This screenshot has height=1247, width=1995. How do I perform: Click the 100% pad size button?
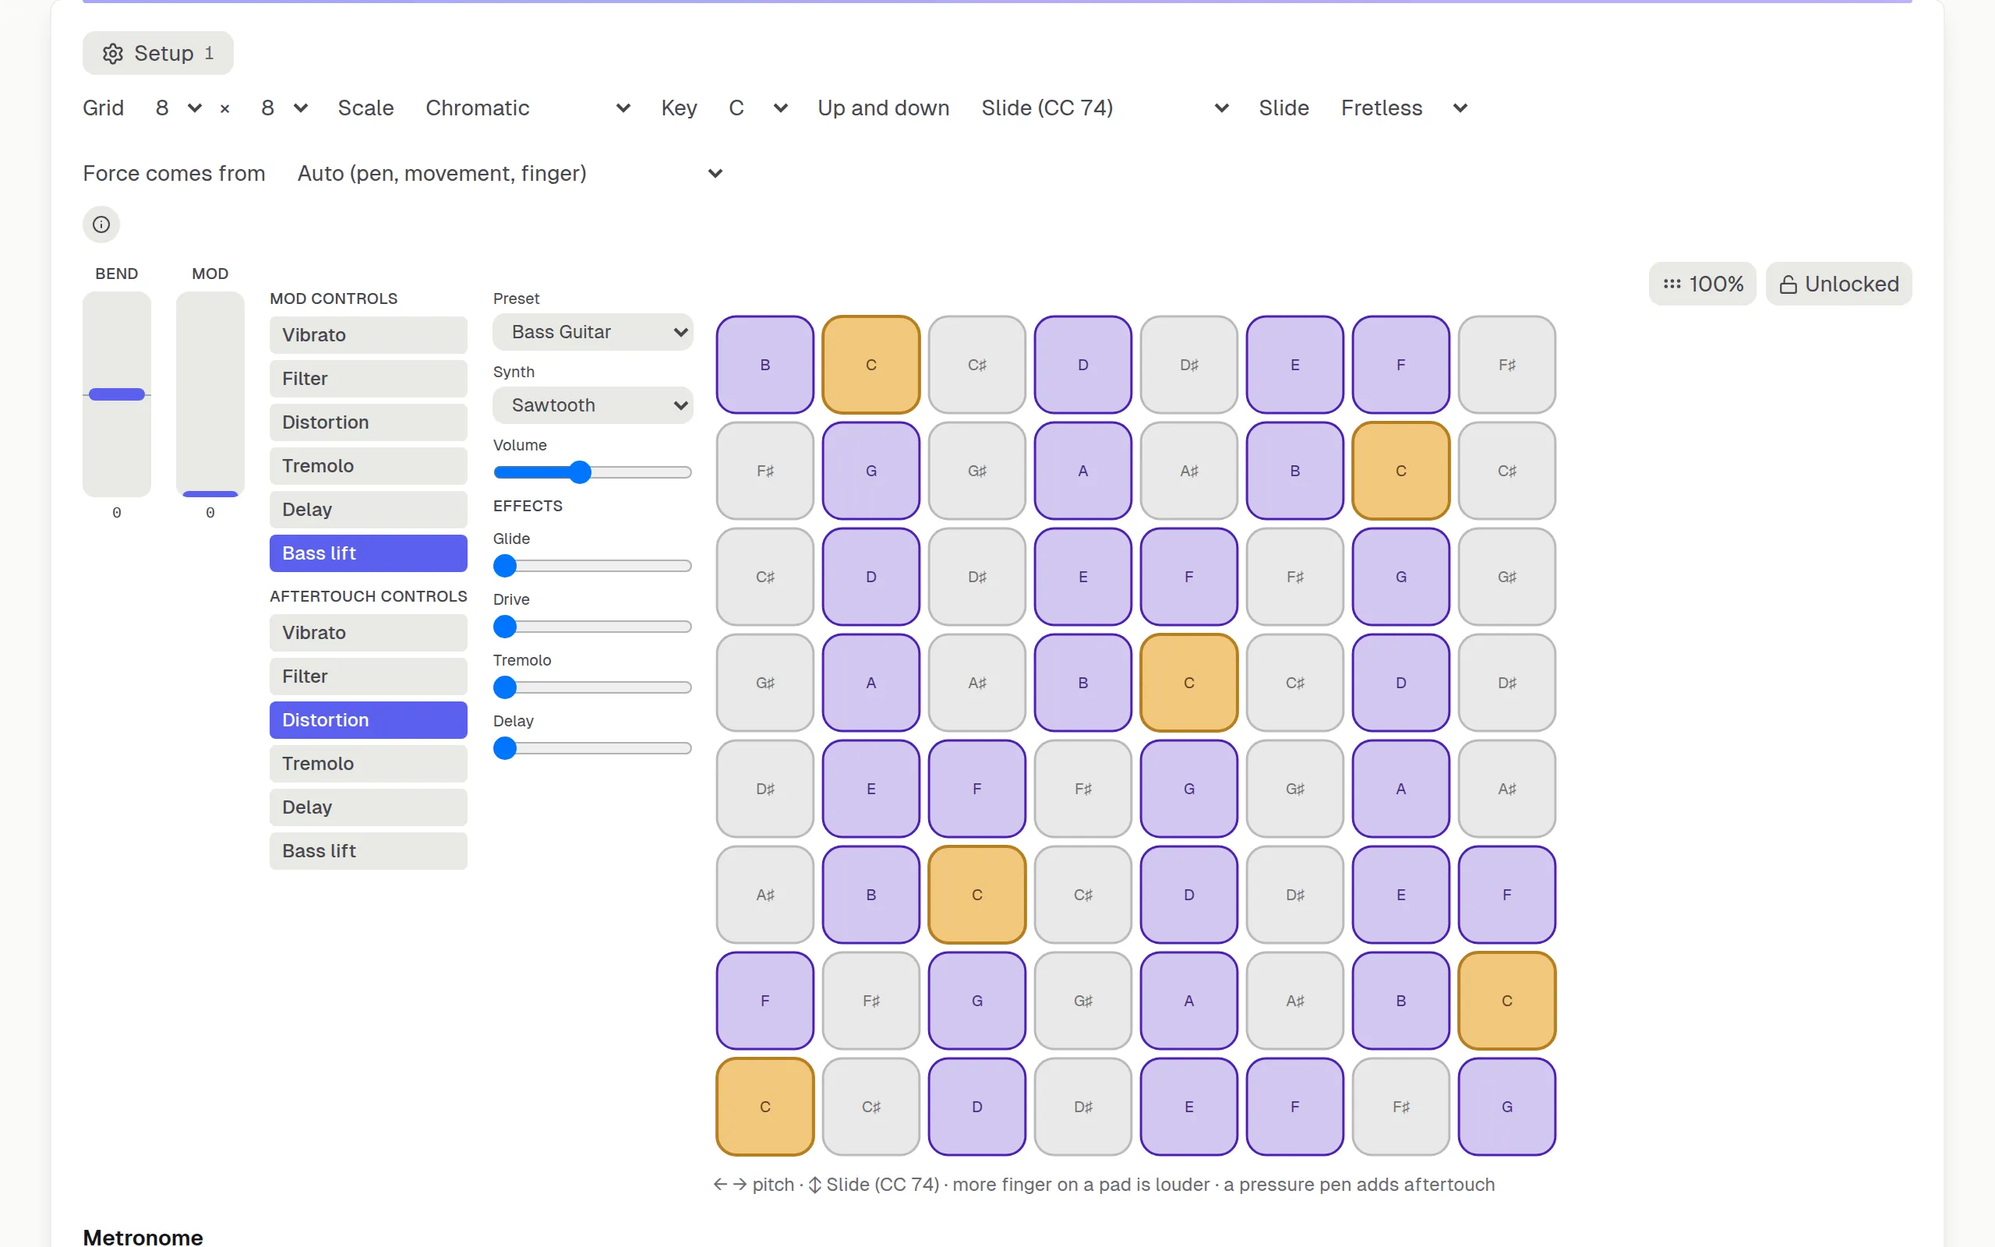pos(1702,284)
